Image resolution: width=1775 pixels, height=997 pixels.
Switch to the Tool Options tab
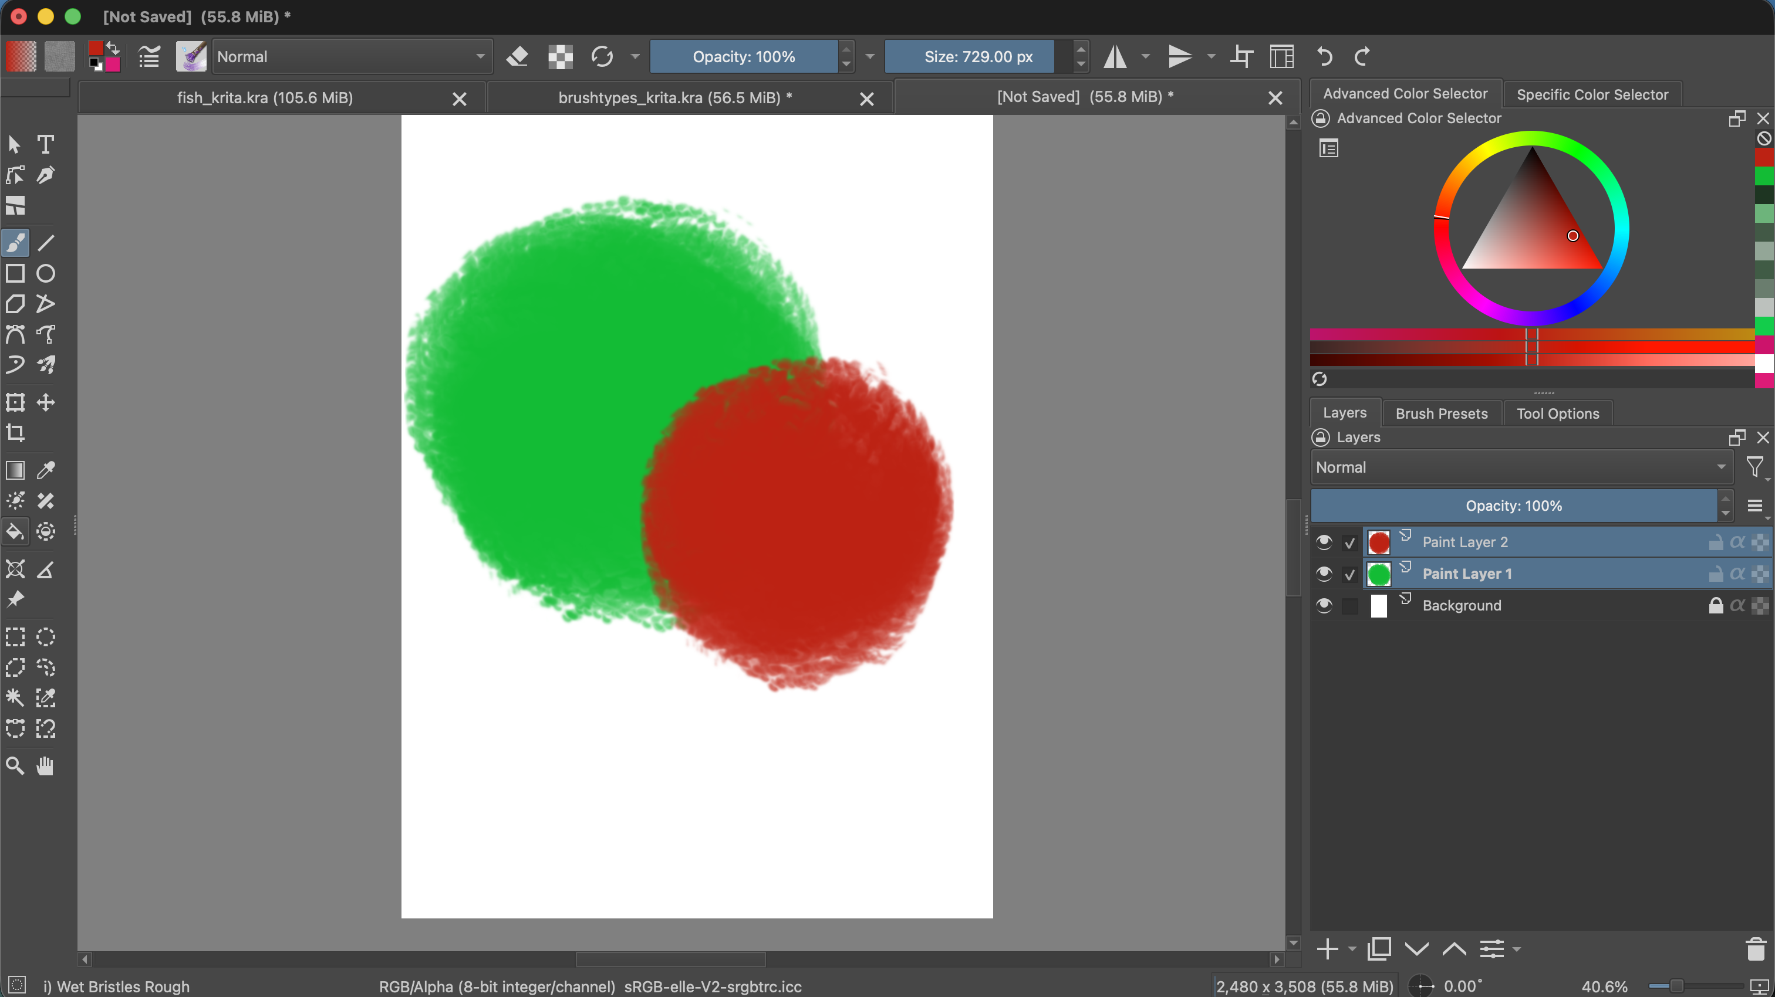[1557, 414]
